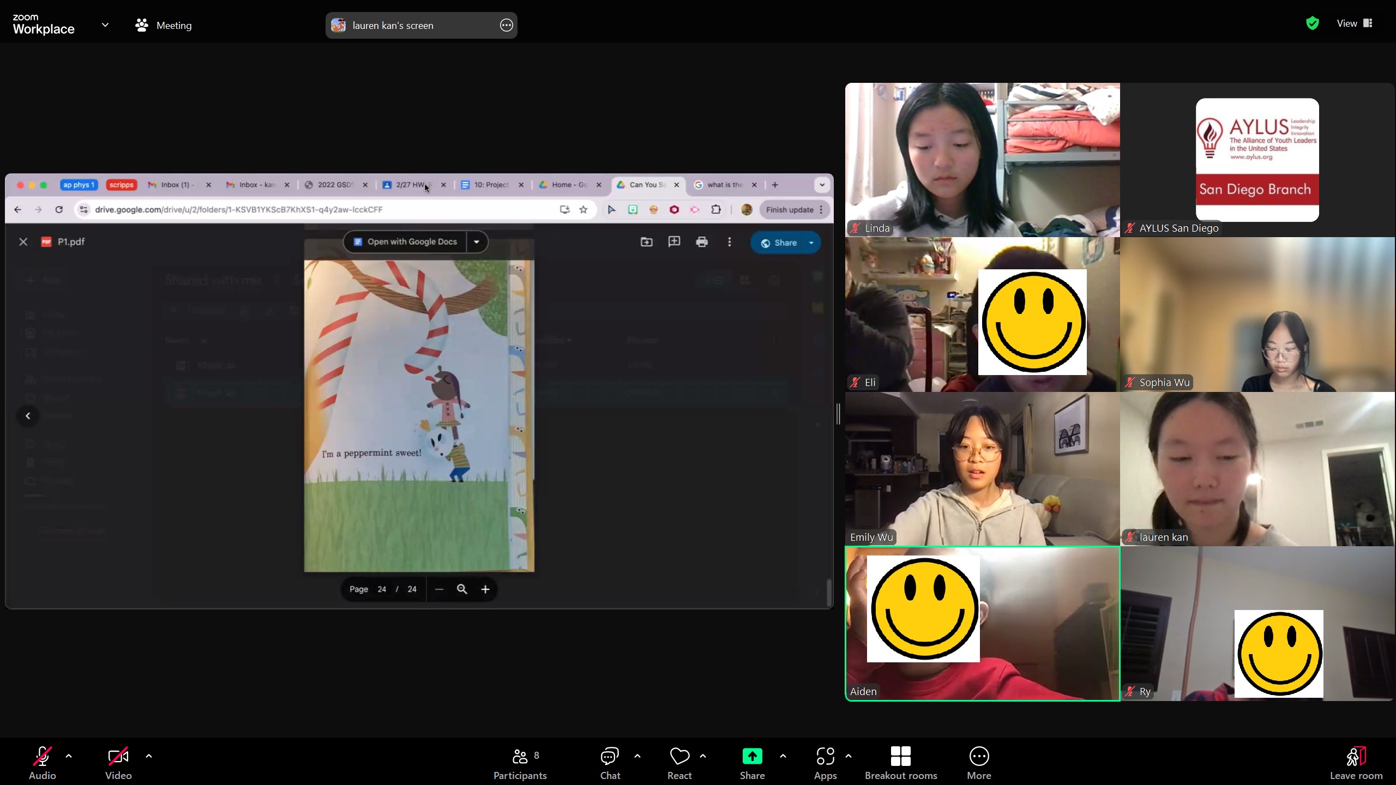The width and height of the screenshot is (1396, 785).
Task: Select the AYLUS San Diego tile
Action: [x=1257, y=160]
